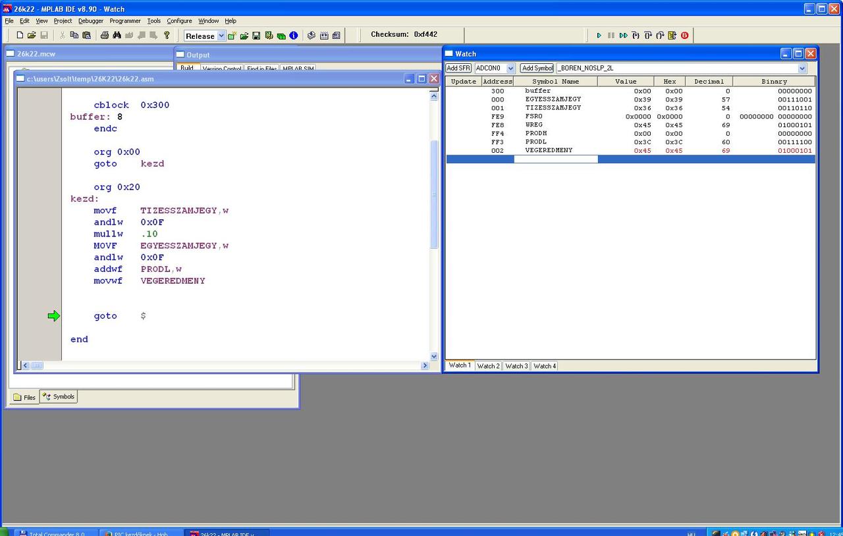The height and width of the screenshot is (536, 843).
Task: Open the Window menu
Action: coord(209,21)
